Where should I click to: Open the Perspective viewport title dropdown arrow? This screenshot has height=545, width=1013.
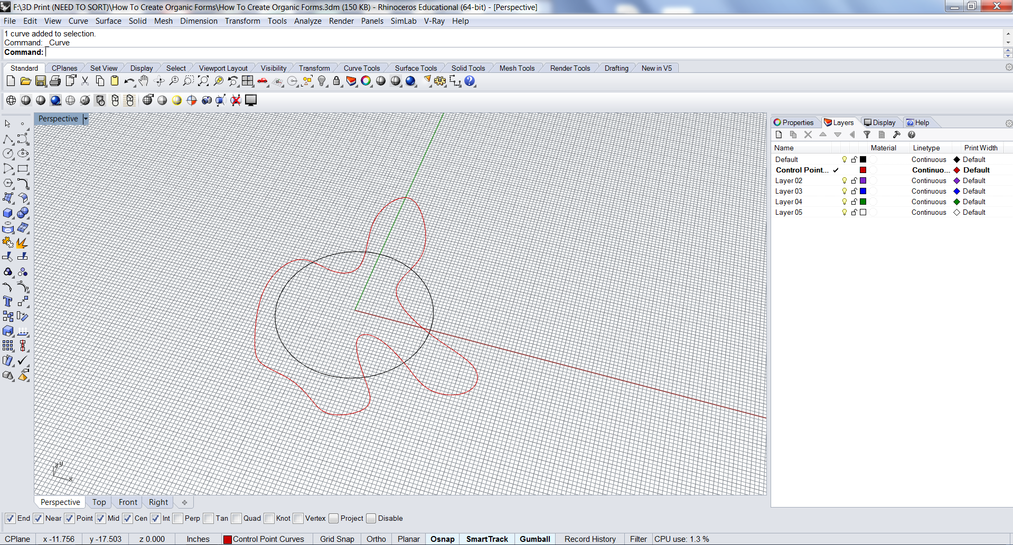click(86, 119)
